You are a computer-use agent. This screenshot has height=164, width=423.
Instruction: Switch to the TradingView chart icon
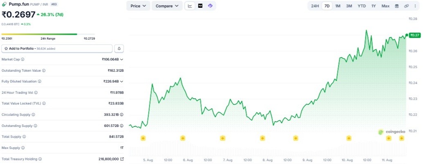click(x=200, y=6)
